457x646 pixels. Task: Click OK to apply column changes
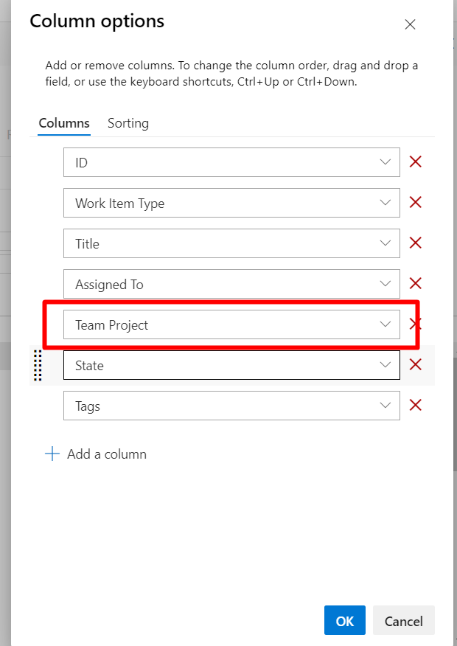click(344, 620)
